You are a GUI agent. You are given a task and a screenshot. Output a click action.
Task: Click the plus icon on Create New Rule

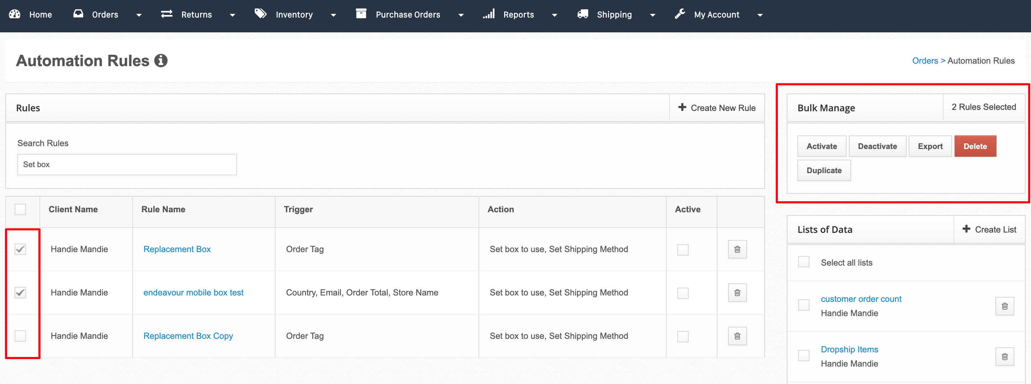pyautogui.click(x=682, y=107)
